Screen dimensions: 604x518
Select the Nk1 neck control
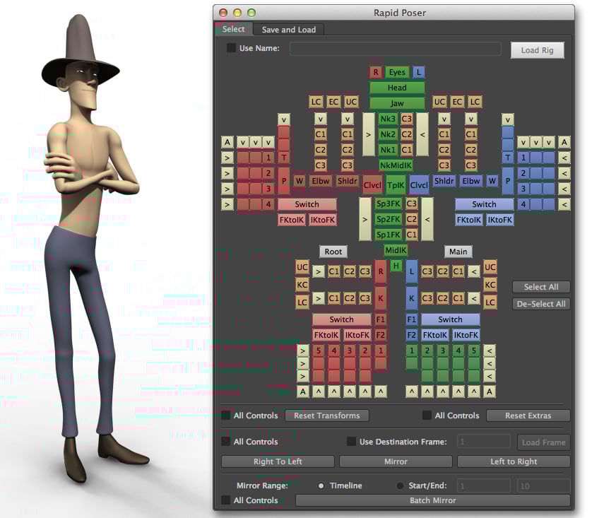[x=388, y=150]
